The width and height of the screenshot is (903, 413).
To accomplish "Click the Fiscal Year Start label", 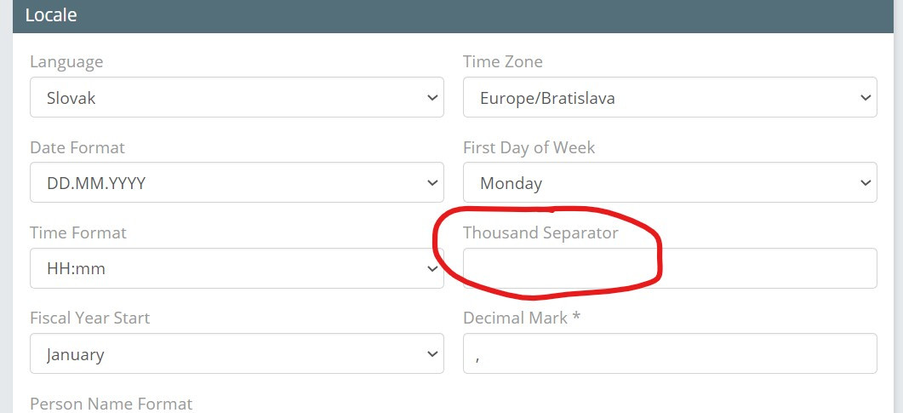I will click(x=89, y=318).
